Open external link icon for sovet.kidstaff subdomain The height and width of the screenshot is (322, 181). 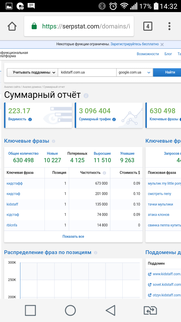tap(150, 285)
